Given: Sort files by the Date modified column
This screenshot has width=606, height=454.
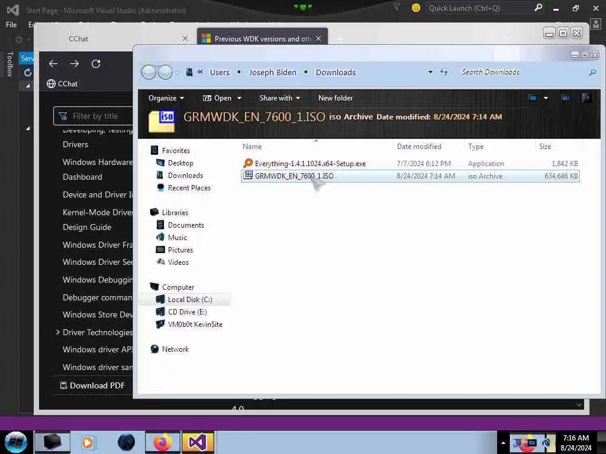Looking at the screenshot, I should [x=419, y=147].
